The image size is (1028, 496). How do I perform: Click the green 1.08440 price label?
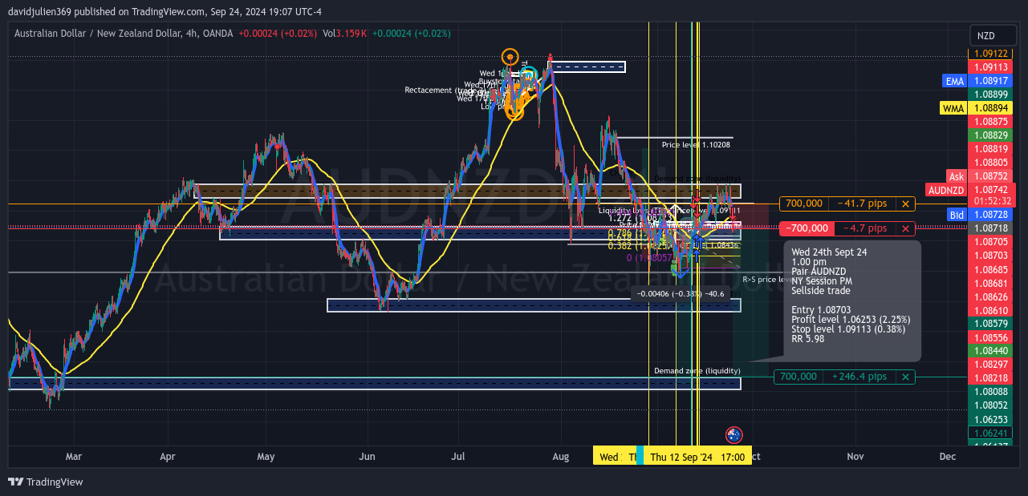pyautogui.click(x=992, y=351)
